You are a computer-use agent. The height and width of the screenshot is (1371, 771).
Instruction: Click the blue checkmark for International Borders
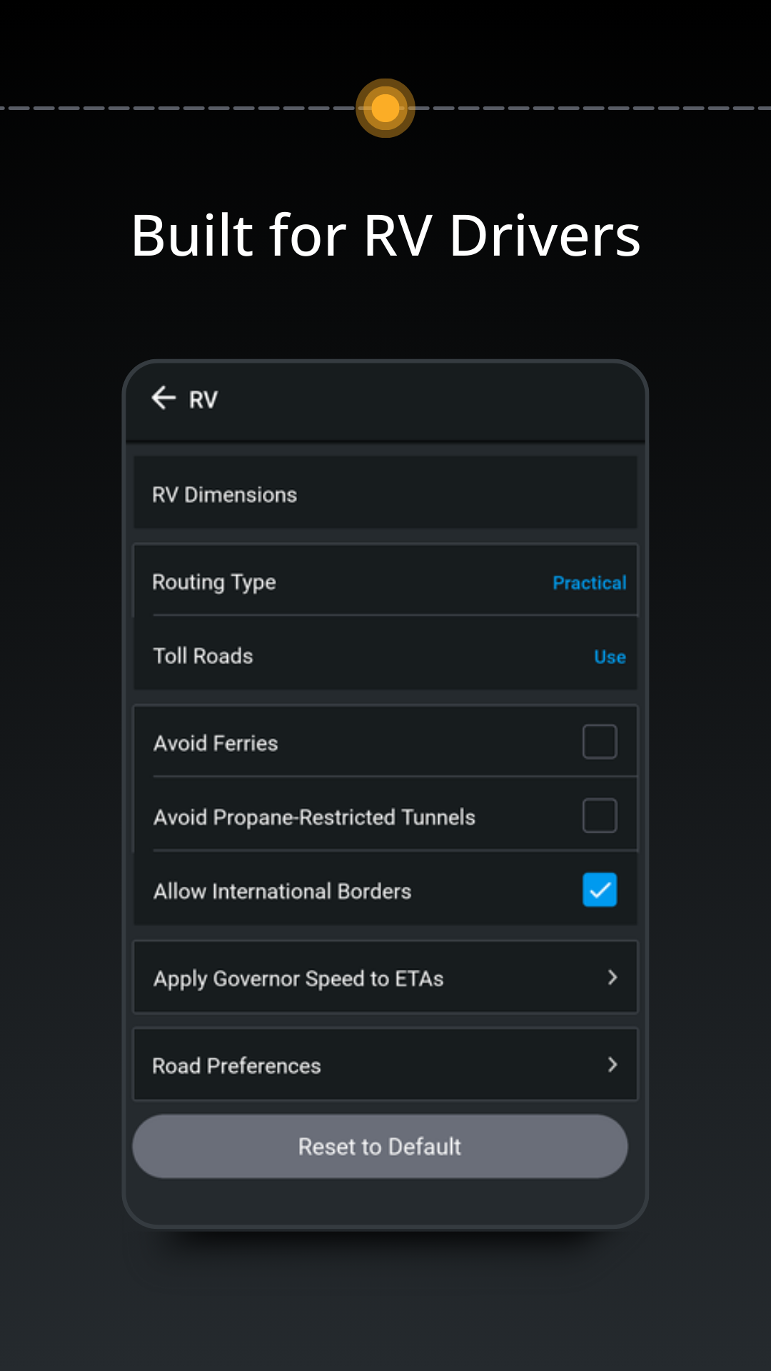pos(600,890)
